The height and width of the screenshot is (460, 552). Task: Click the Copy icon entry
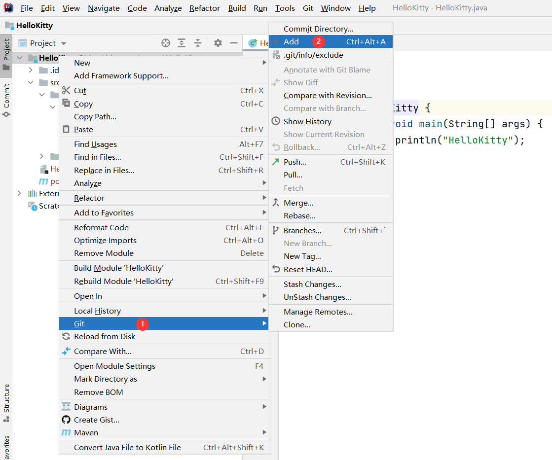point(165,104)
